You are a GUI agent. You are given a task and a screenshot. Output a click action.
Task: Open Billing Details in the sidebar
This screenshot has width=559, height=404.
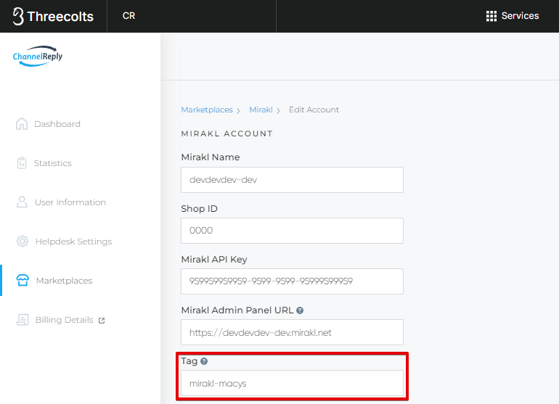point(64,320)
